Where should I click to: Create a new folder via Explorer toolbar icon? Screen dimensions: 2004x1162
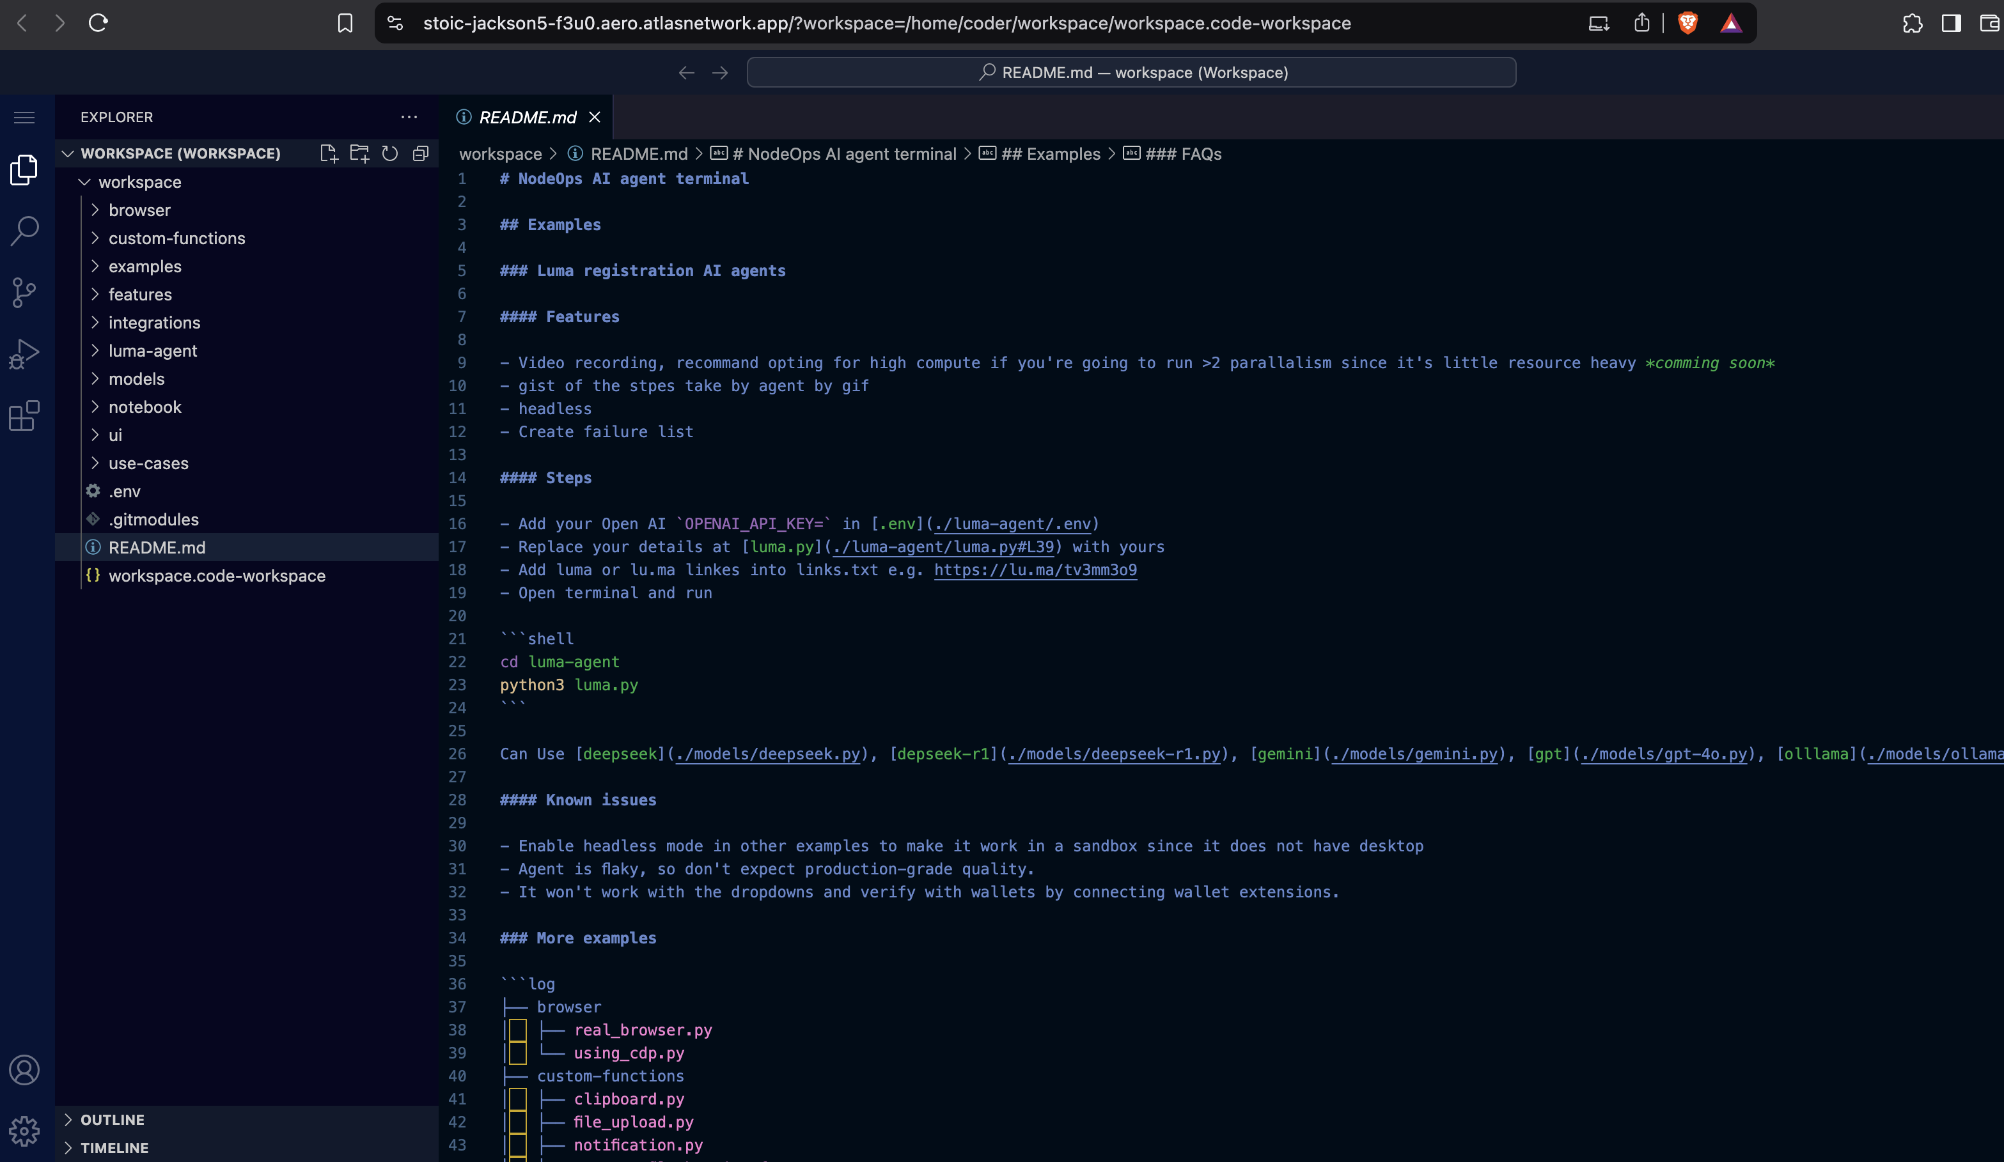coord(359,153)
